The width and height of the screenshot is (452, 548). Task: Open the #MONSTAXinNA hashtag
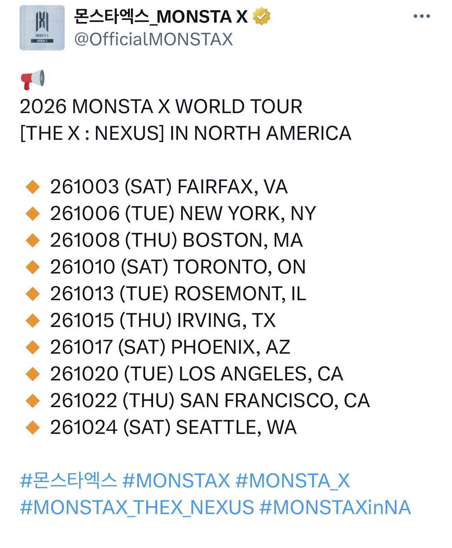point(335,508)
